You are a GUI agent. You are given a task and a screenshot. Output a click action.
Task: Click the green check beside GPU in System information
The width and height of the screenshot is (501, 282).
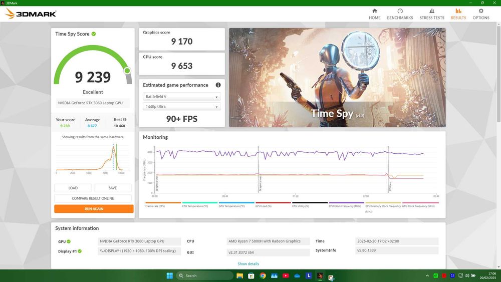click(69, 241)
